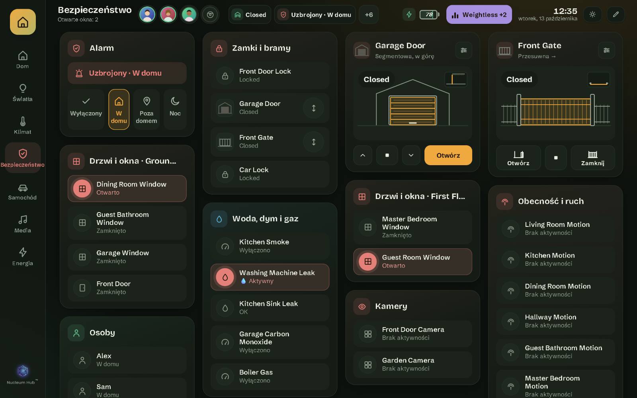This screenshot has width=637, height=398.
Task: Open the Uzbrojony · W domu header chip
Action: pos(315,15)
